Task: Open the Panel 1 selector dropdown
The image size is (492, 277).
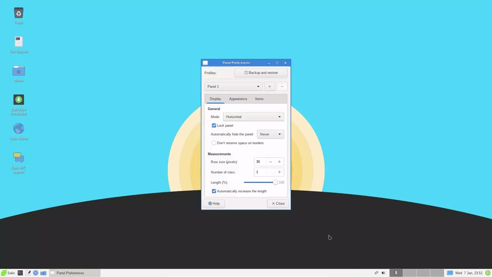Action: pyautogui.click(x=233, y=87)
